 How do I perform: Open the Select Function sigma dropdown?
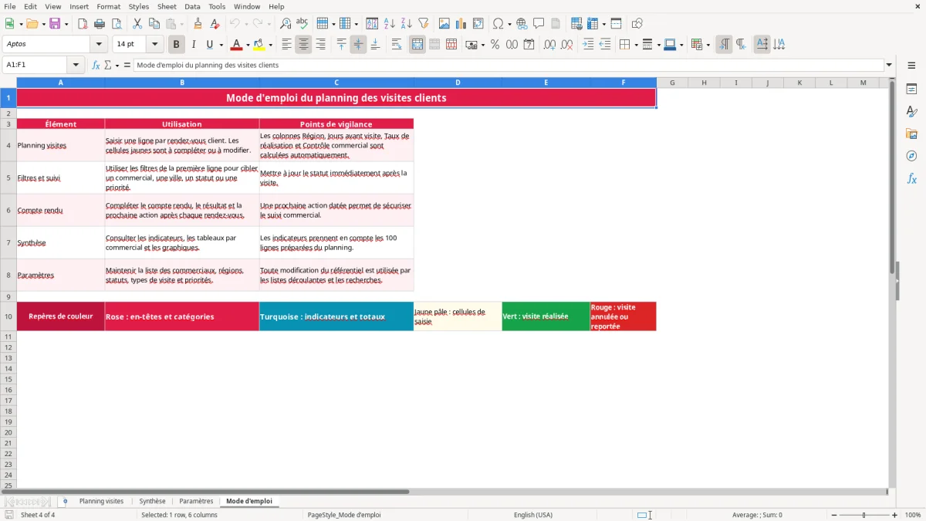coord(117,65)
